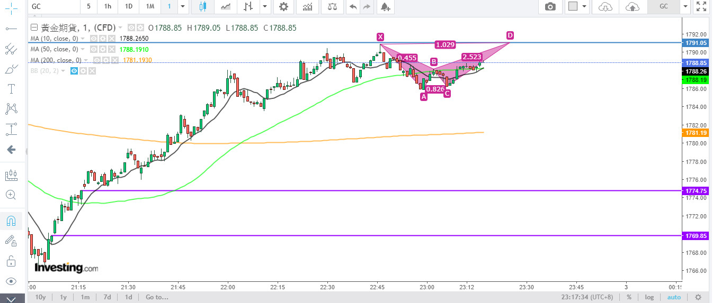Select candlestick chart style
The width and height of the screenshot is (721, 303).
coord(202,7)
